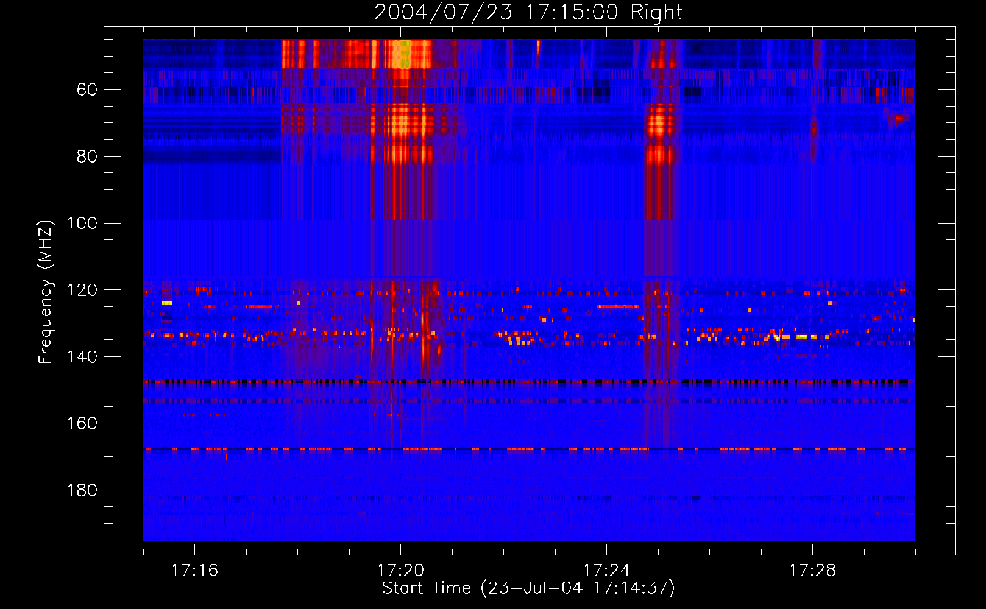Click the 100 frequency tick label
Screen dimensions: 986x609
(x=82, y=224)
